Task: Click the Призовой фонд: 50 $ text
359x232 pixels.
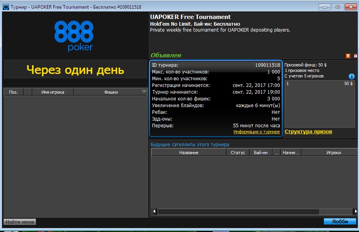Action: (305, 65)
